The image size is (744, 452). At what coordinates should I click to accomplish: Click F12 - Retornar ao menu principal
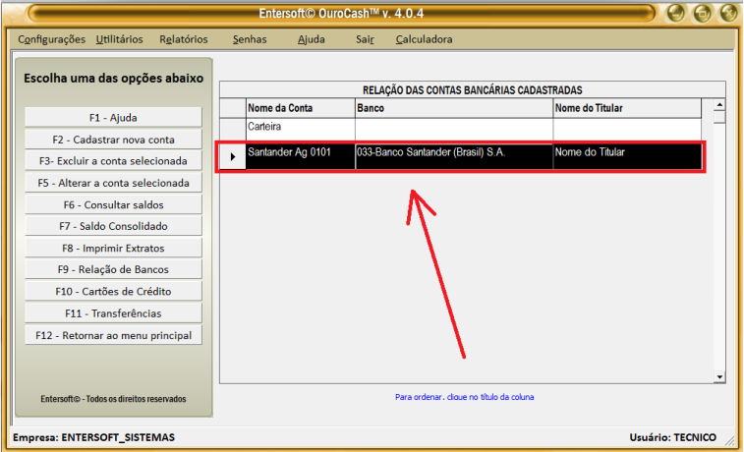(113, 335)
